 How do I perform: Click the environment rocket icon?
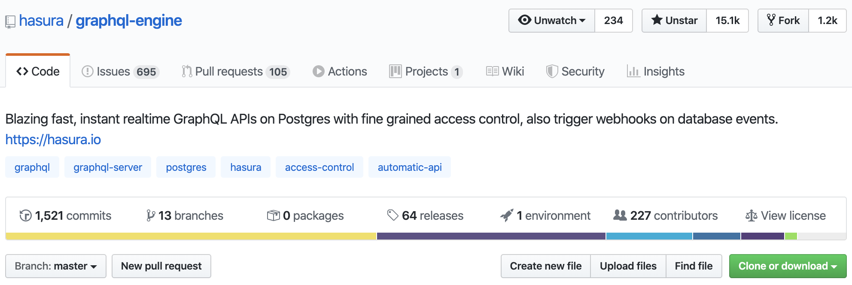tap(507, 215)
